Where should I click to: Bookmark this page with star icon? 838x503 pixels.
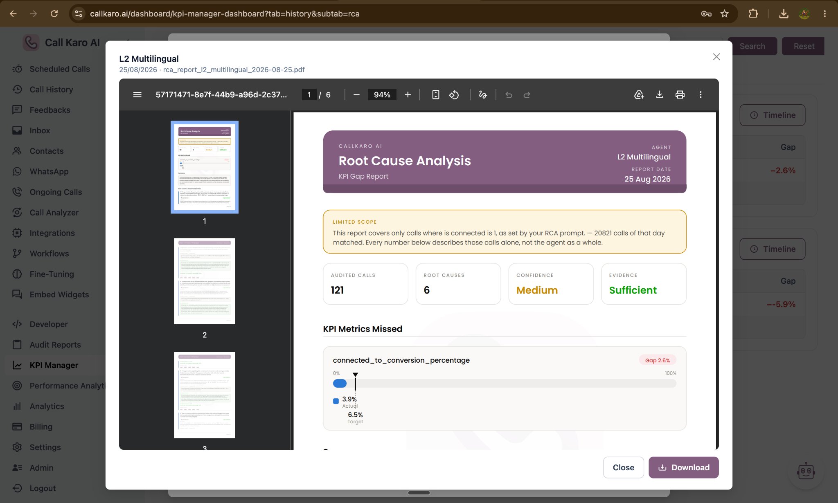[725, 13]
